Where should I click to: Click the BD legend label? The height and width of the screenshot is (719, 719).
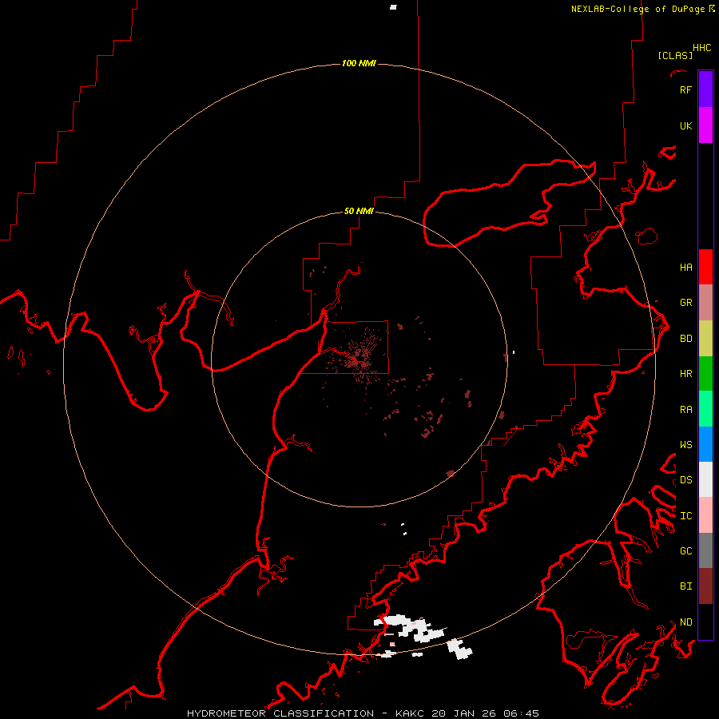[x=685, y=339]
